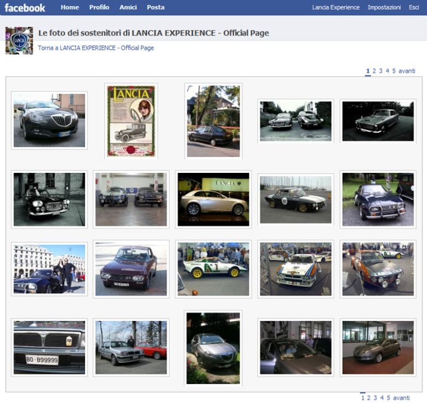The image size is (427, 406).
Task: Open Impostazioni settings
Action: [x=384, y=7]
